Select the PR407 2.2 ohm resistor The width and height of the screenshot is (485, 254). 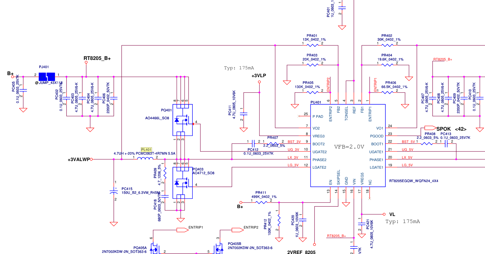(273, 144)
